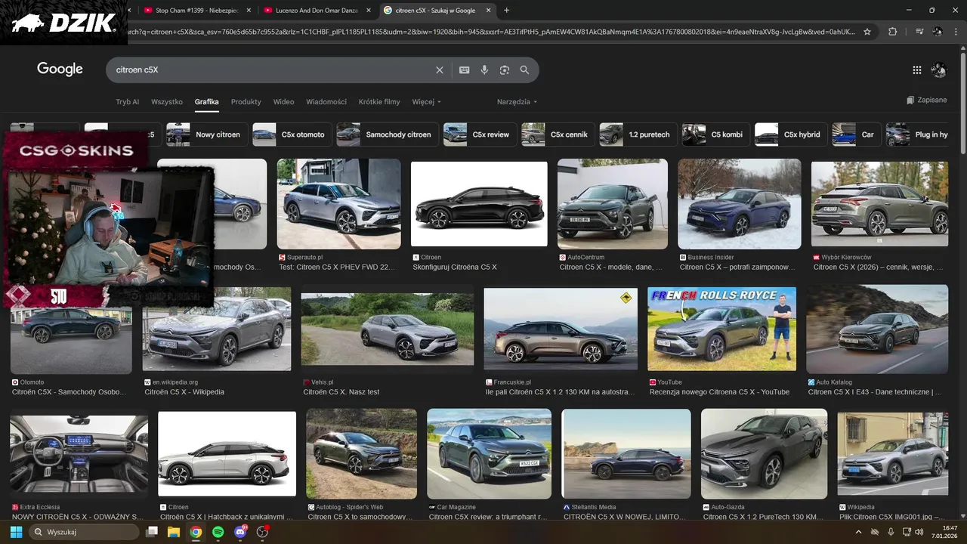This screenshot has width=967, height=544.
Task: Filter by the Nowy citroen chip
Action: click(x=205, y=134)
